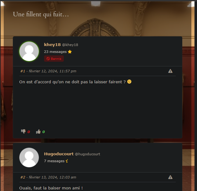
Task: Open the #2 post permalink
Action: coord(23,177)
